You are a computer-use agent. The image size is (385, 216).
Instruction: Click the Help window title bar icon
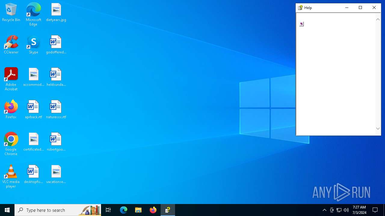(300, 8)
